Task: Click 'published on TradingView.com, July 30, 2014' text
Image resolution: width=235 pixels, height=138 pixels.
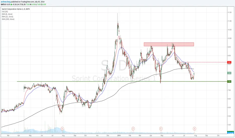Action: click(28, 2)
